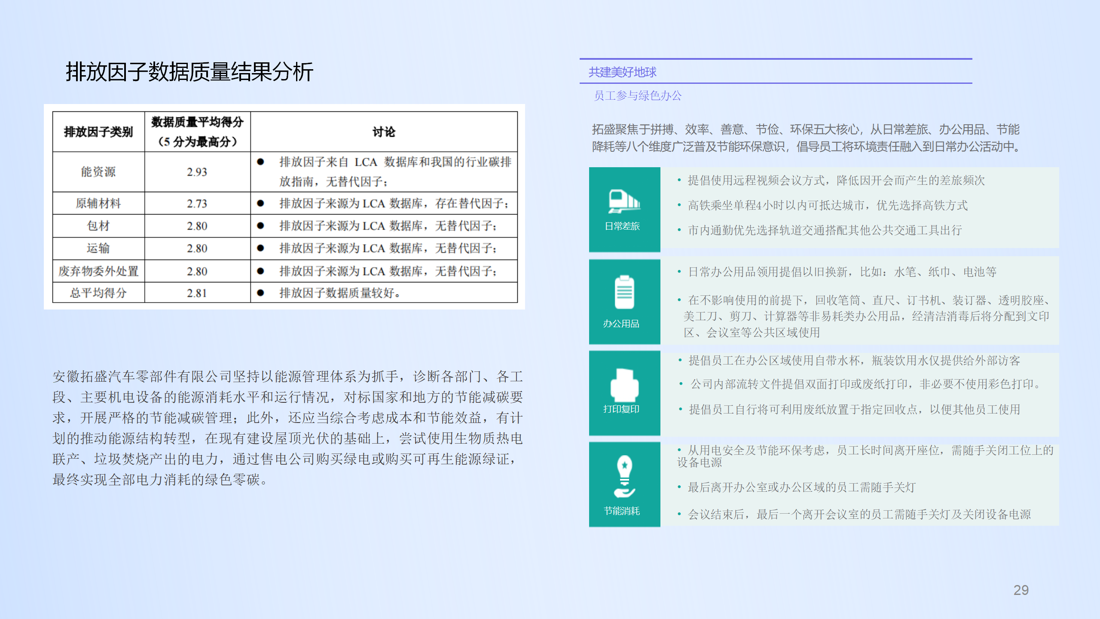Click the score 2.93
The height and width of the screenshot is (619, 1100).
(197, 172)
